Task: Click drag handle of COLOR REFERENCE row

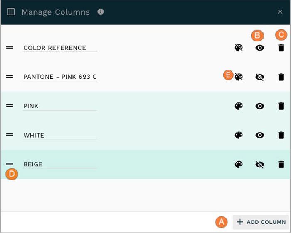Action: pos(10,47)
